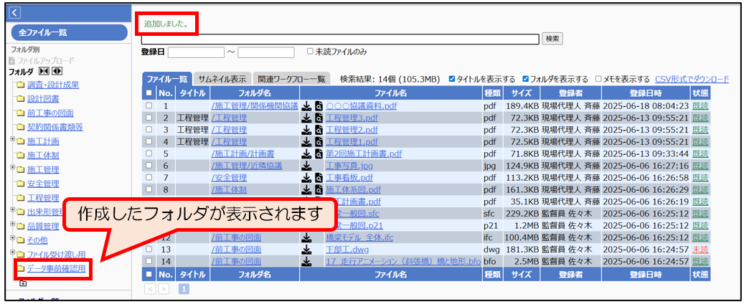Download the ○○○協議資料.pdf file via its download icon
This screenshot has width=744, height=307.
click(x=306, y=105)
